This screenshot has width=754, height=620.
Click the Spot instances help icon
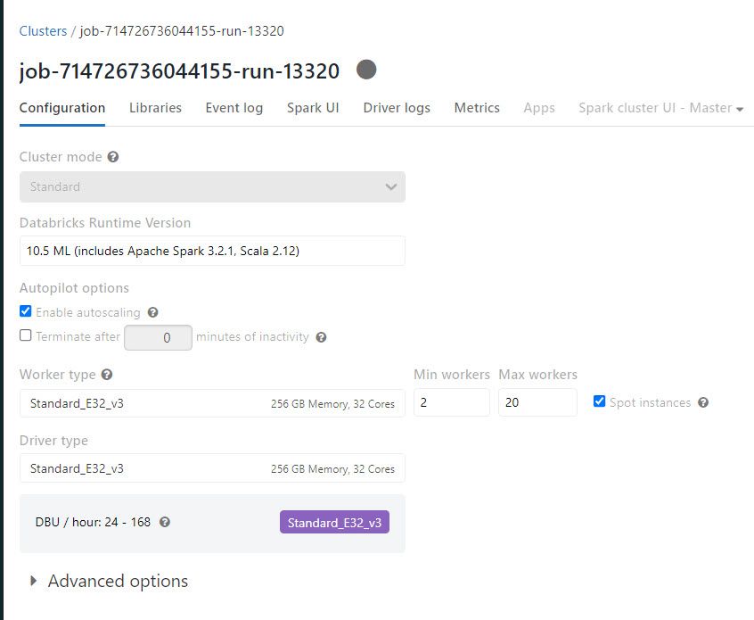click(x=703, y=403)
